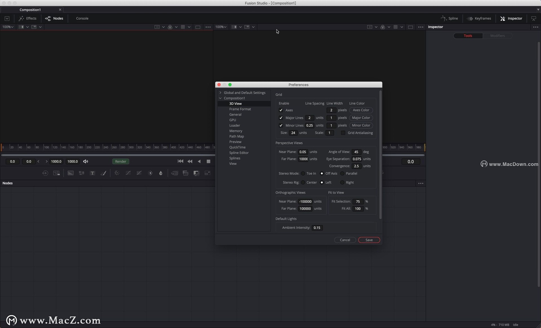Viewport: 541px width, 328px height.
Task: Click the magic wand Effects icon
Action: pyautogui.click(x=21, y=18)
